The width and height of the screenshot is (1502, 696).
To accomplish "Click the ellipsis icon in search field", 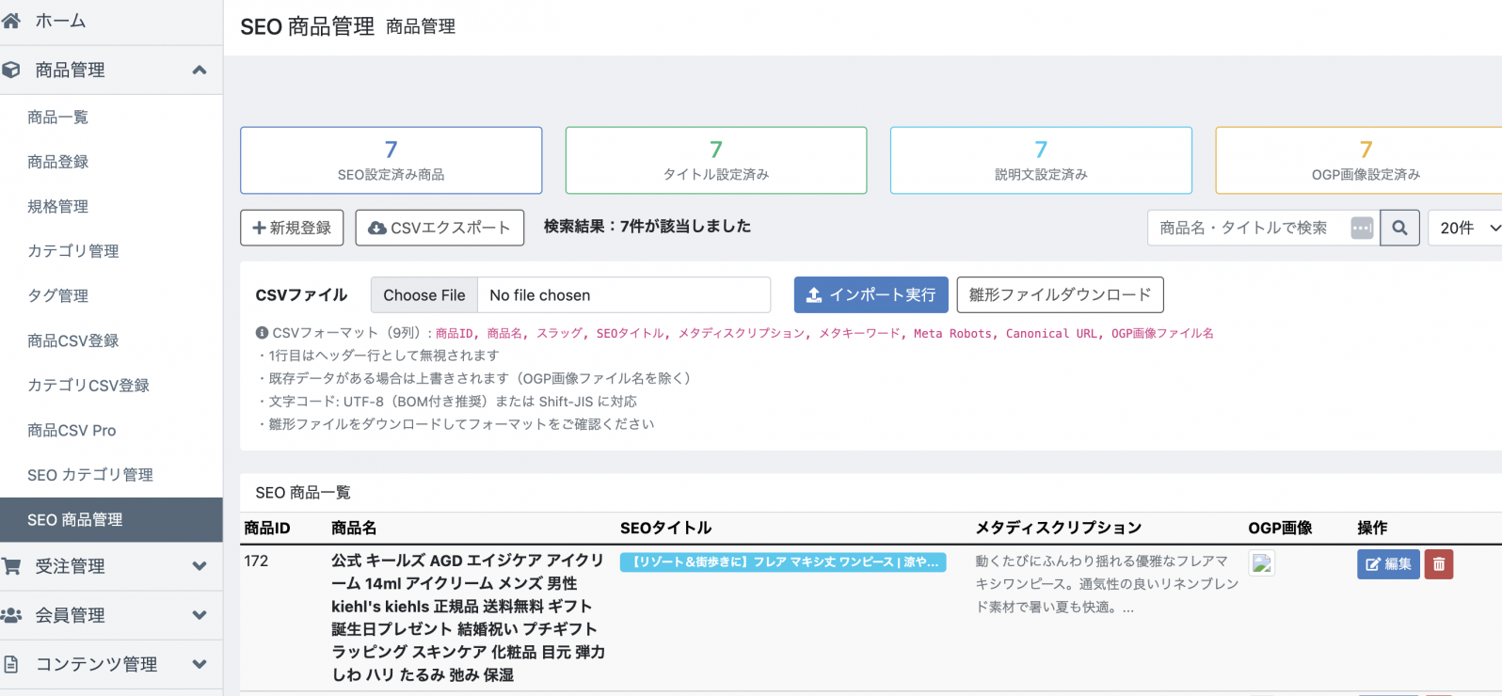I will pos(1362,228).
